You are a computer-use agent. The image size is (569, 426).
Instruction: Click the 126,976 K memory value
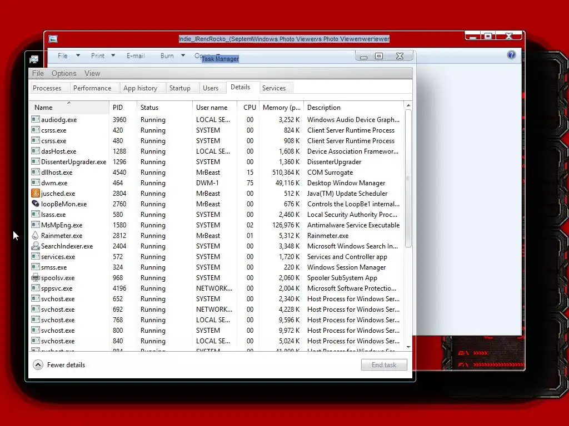[x=286, y=225]
